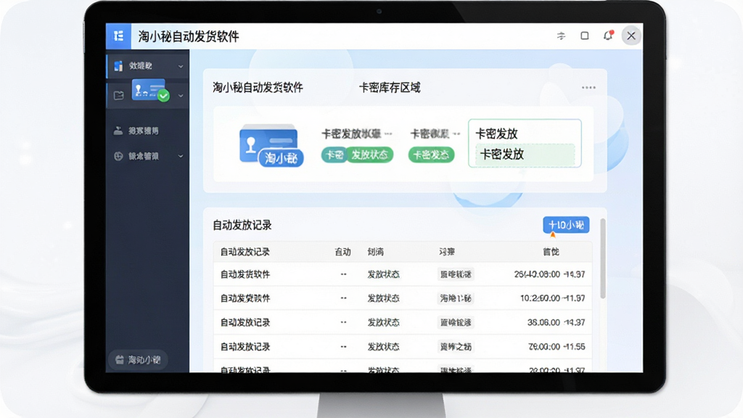Focus the dashed green 卡密发放 input field
The width and height of the screenshot is (743, 418).
(525, 155)
